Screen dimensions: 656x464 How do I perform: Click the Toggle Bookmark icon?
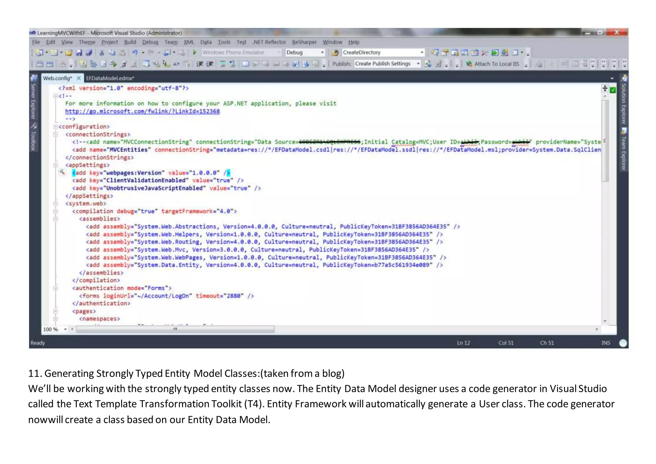tap(245, 64)
